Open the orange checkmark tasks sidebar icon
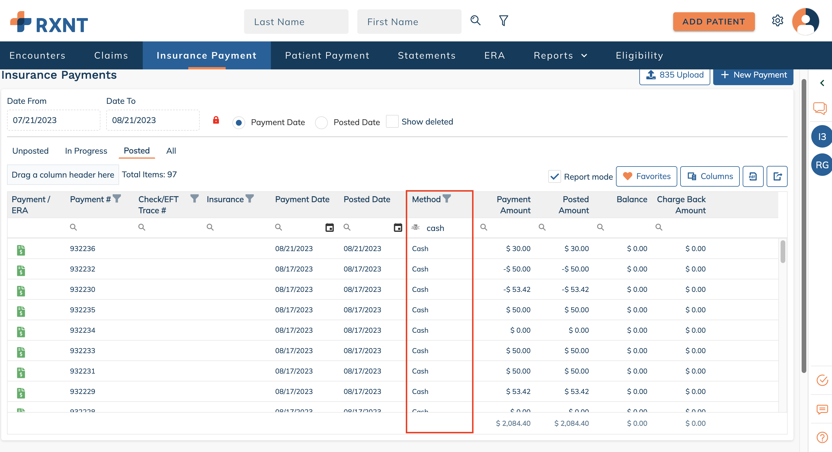 click(x=822, y=380)
